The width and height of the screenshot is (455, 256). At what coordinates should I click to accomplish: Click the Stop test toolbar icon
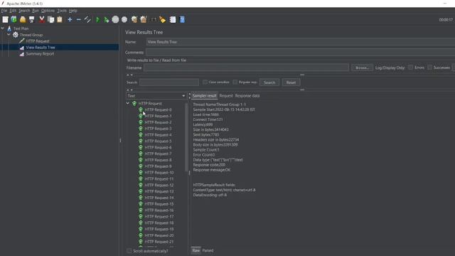click(115, 19)
